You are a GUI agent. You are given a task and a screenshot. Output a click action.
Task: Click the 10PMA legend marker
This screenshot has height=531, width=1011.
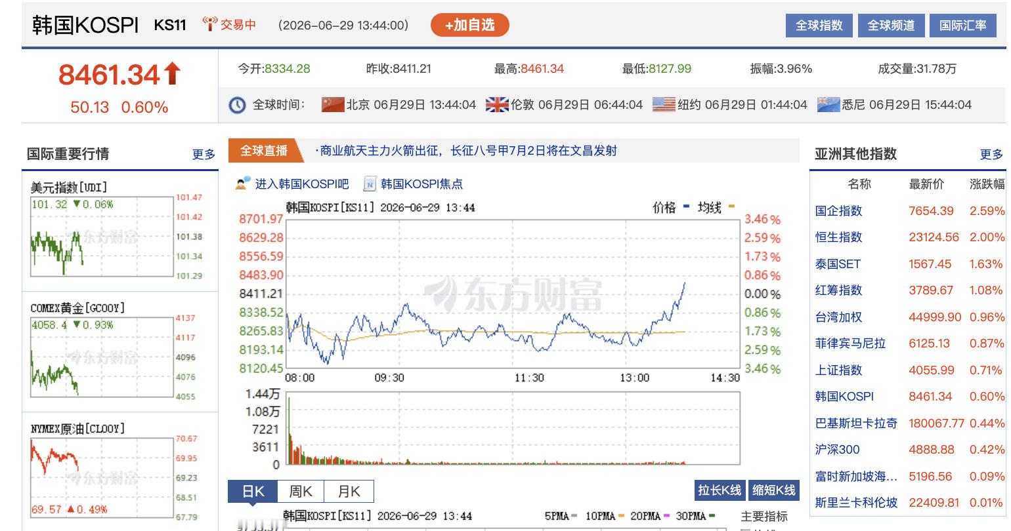(621, 516)
